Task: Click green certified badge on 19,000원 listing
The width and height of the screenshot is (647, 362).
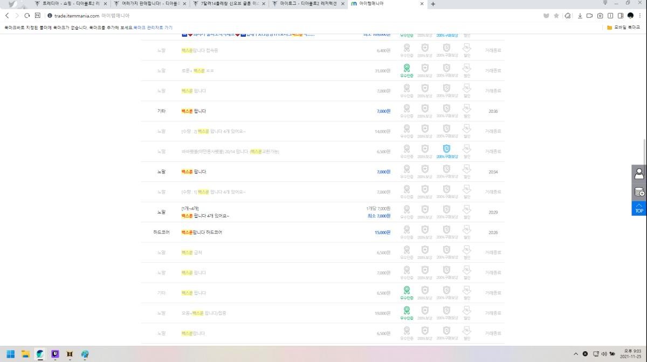Action: (407, 311)
